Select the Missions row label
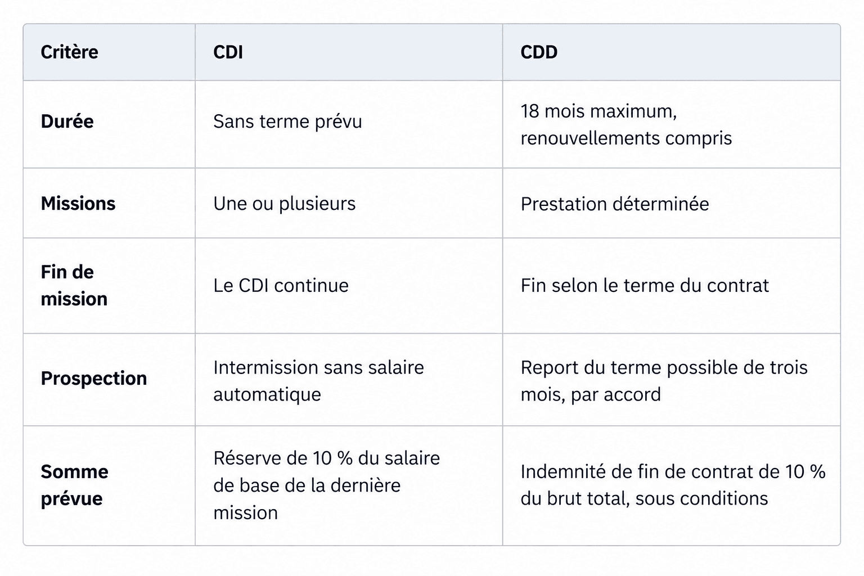The width and height of the screenshot is (864, 576). click(78, 204)
